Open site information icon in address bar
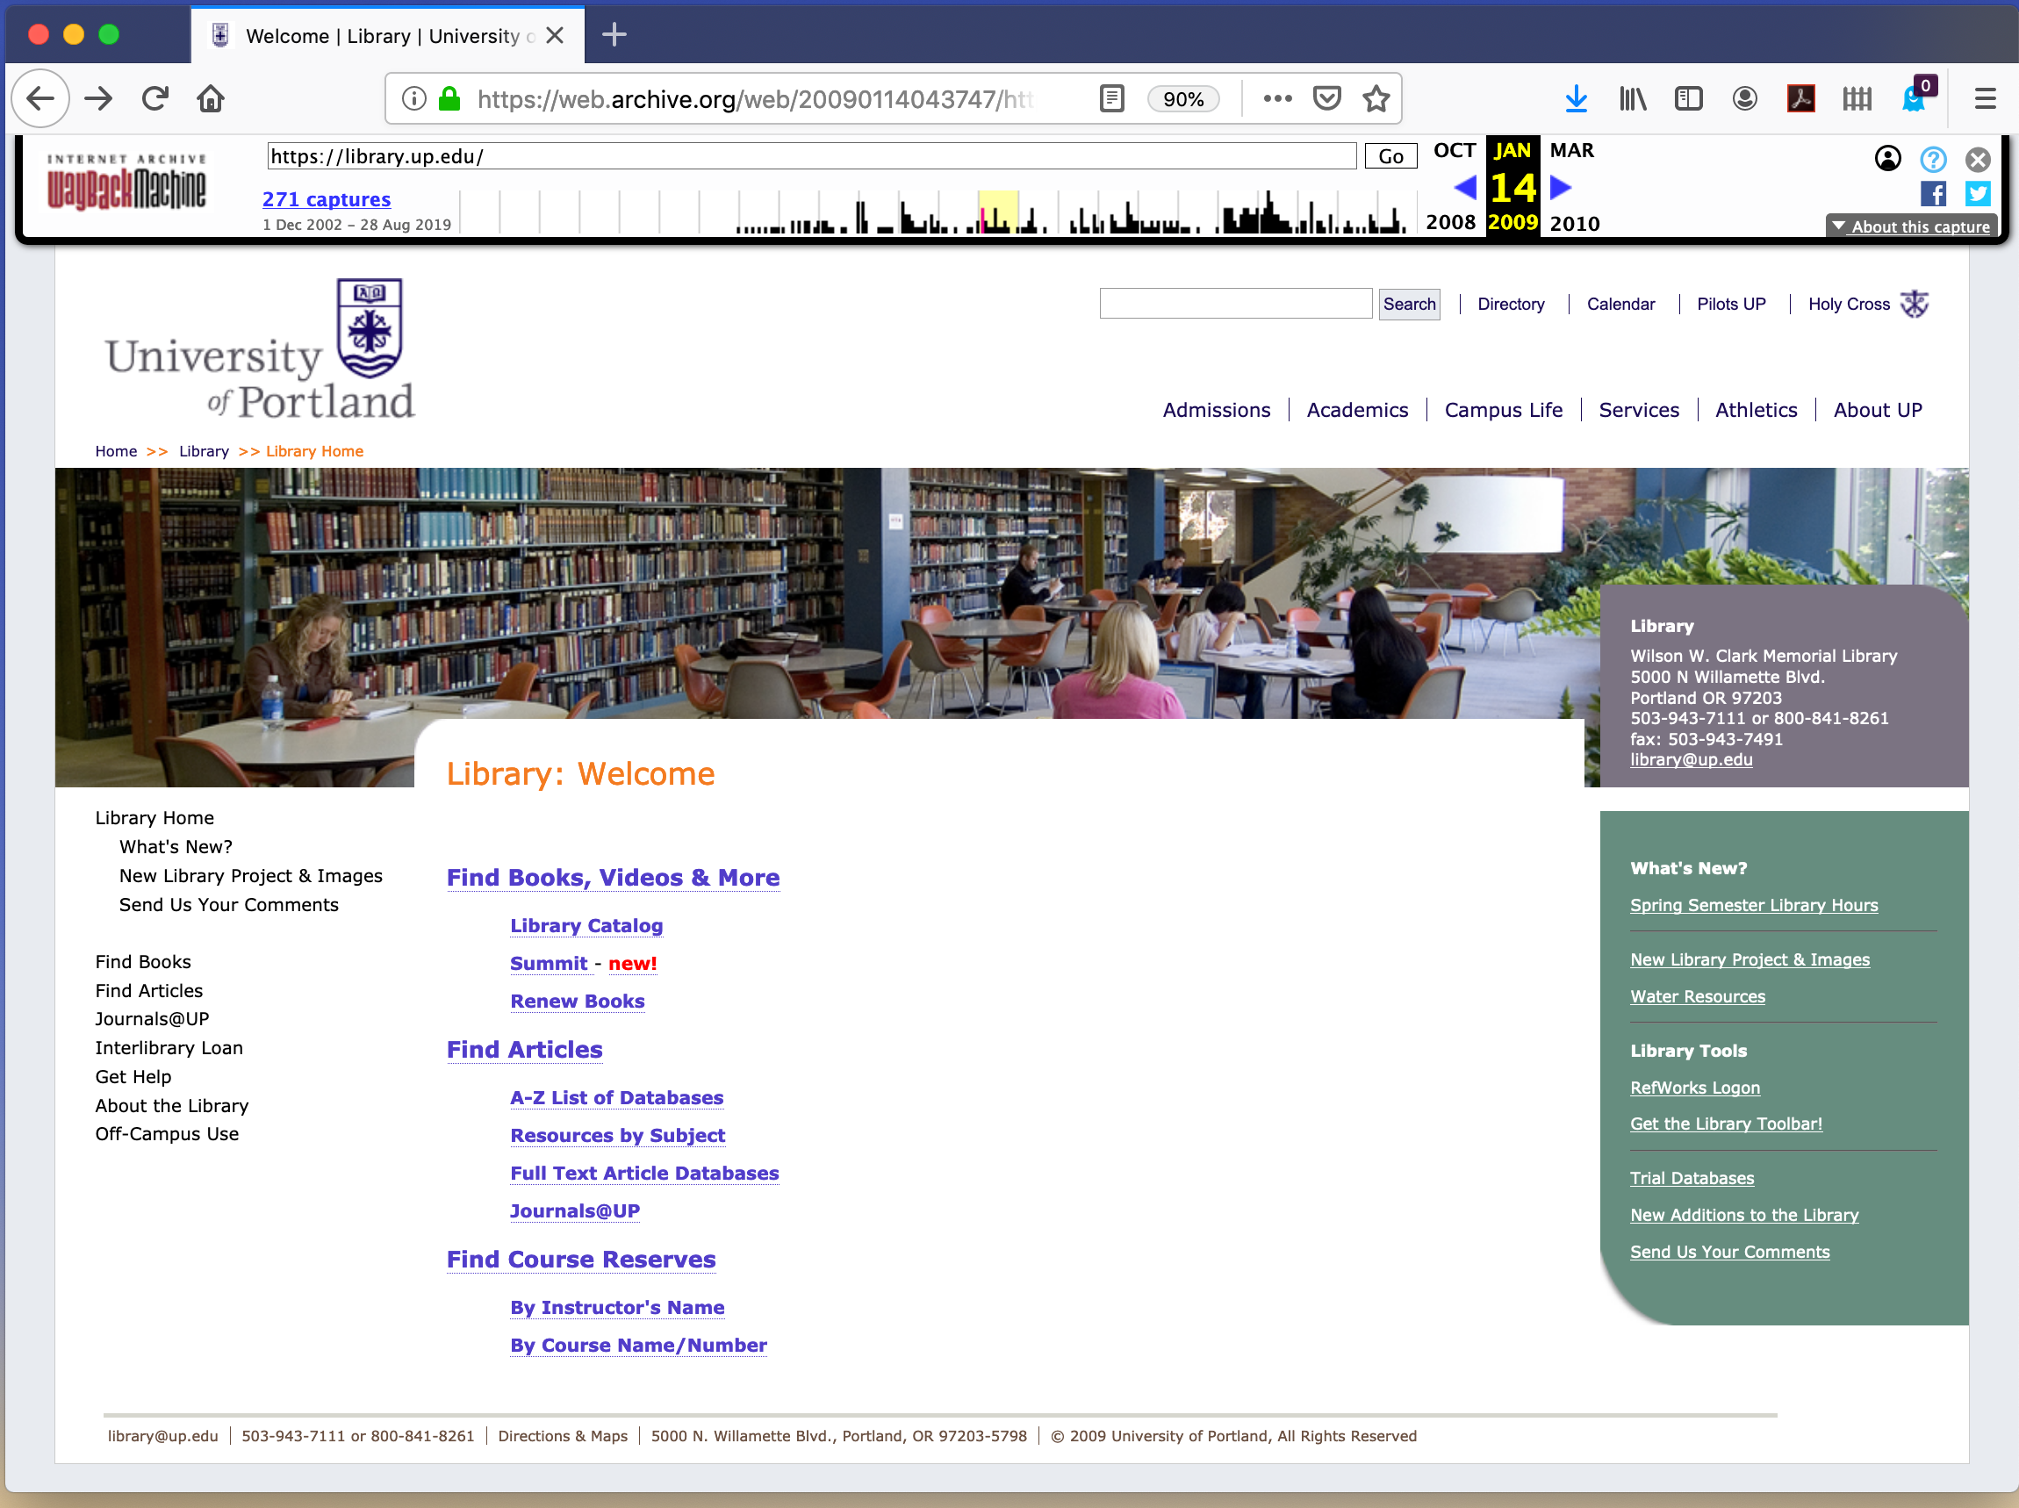The height and width of the screenshot is (1508, 2019). click(x=413, y=98)
